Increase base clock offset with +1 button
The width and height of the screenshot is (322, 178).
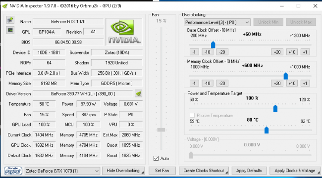(x=305, y=52)
